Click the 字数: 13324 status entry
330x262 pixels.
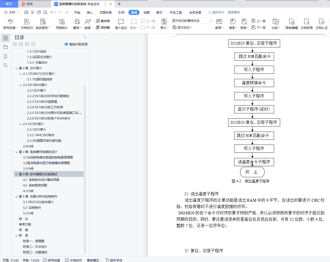click(x=31, y=260)
